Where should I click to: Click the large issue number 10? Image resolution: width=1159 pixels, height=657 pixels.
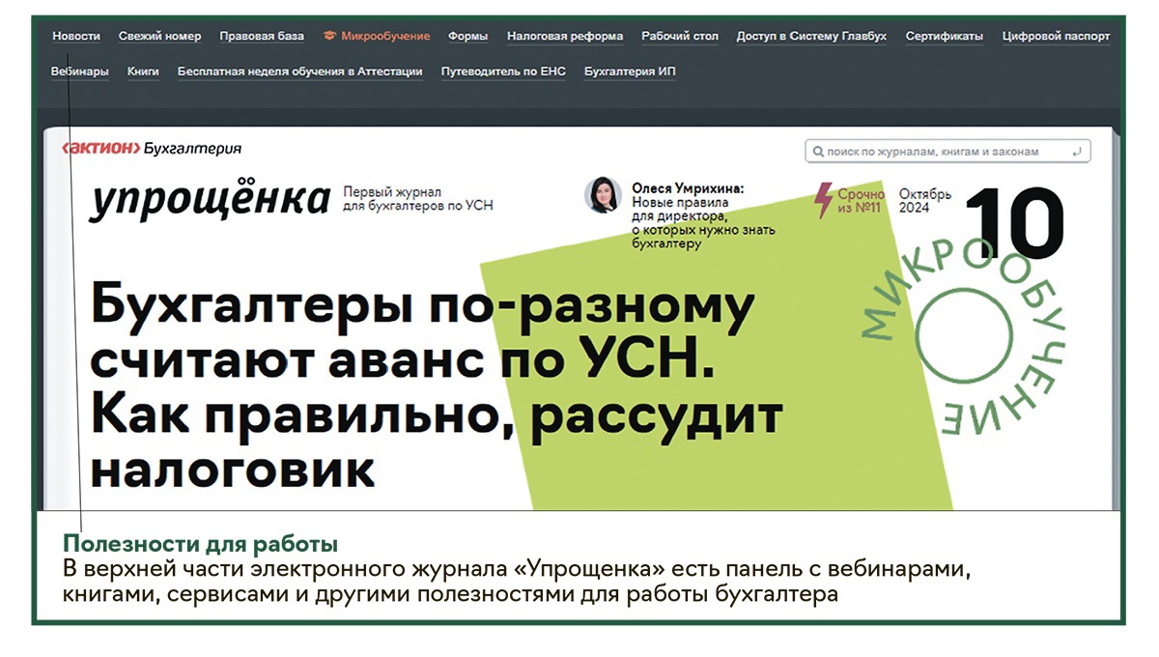pyautogui.click(x=1014, y=224)
